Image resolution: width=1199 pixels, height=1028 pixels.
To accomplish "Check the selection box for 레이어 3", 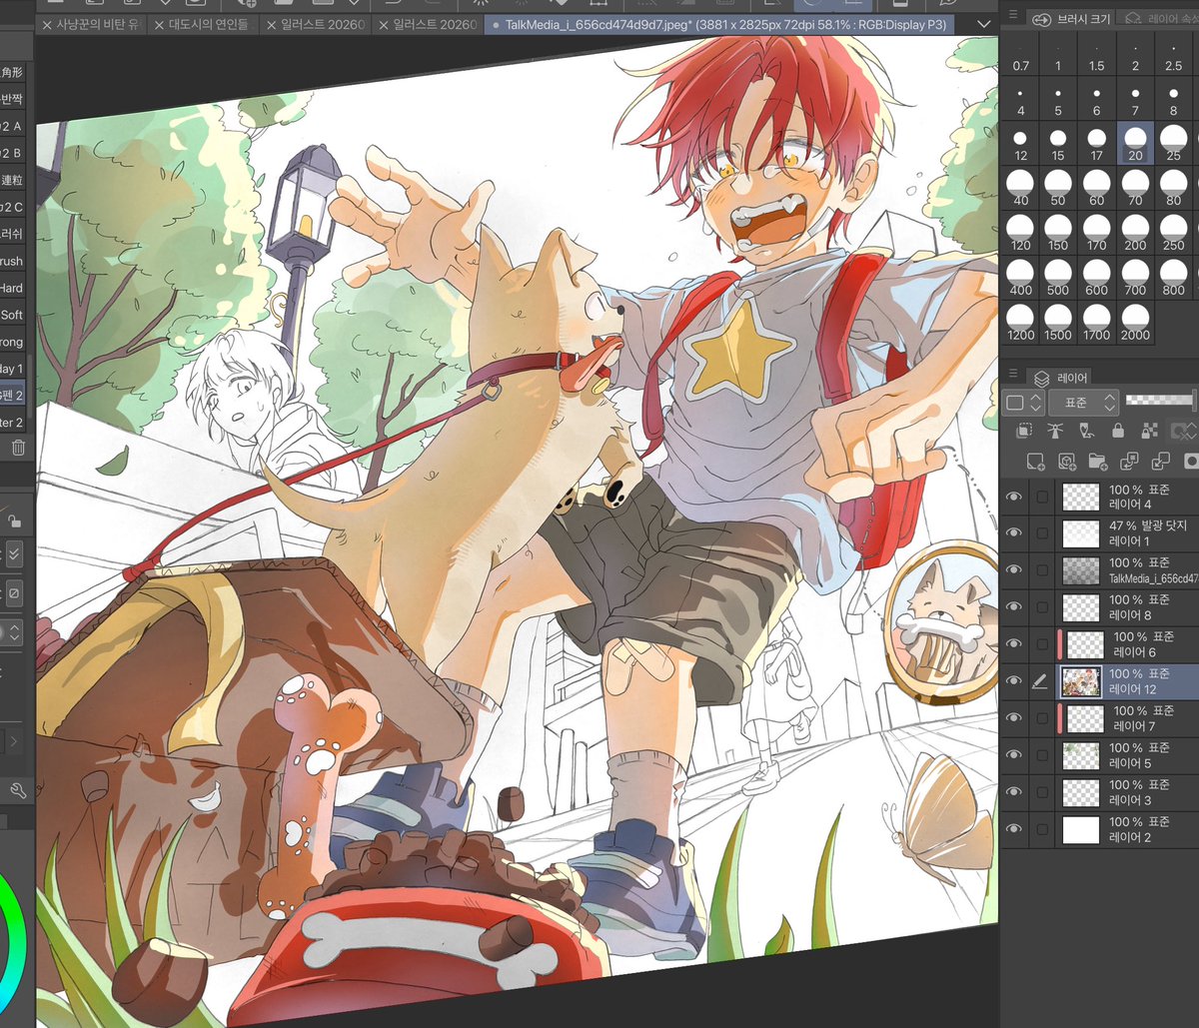I will click(x=1043, y=792).
